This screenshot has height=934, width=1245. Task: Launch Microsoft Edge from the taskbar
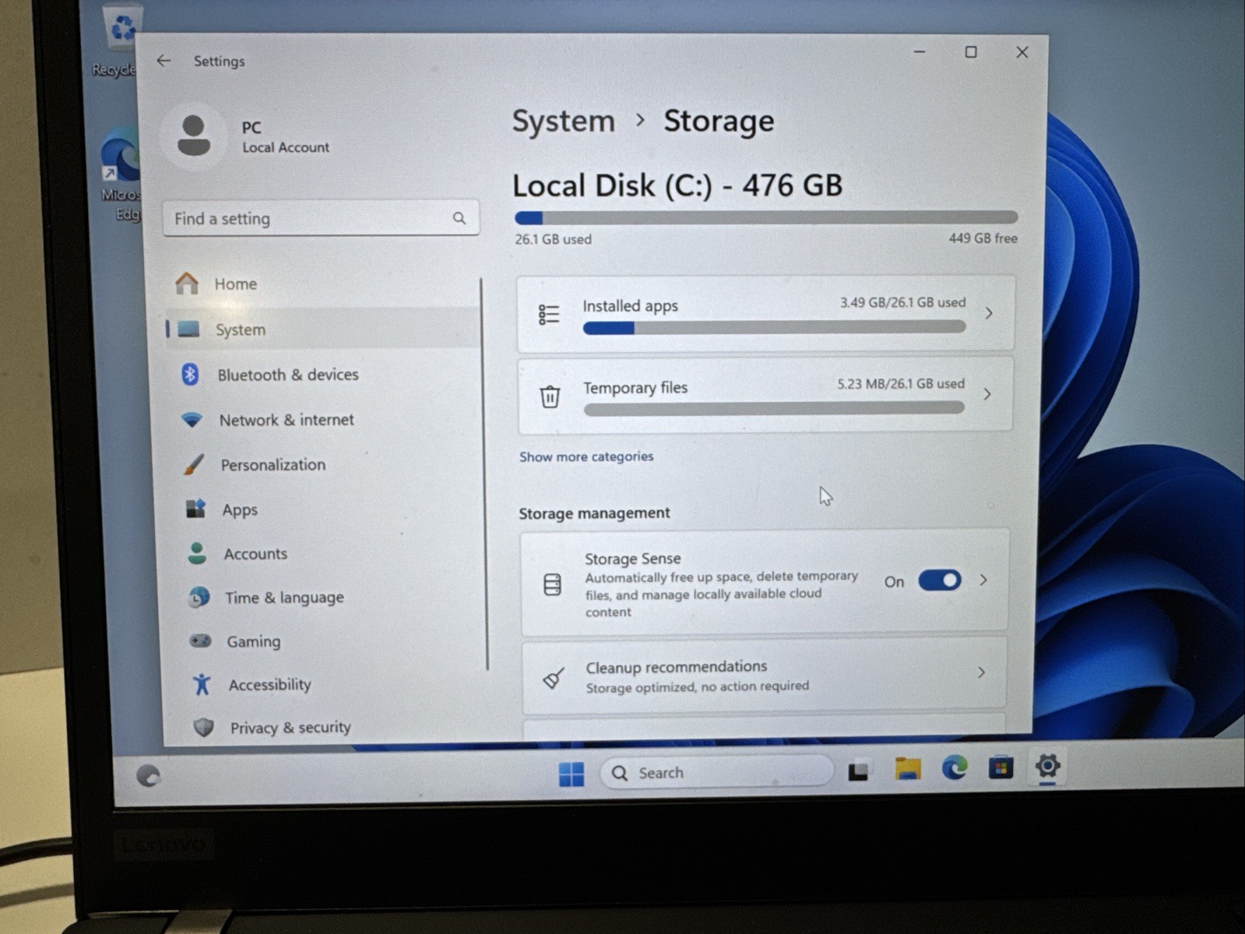pyautogui.click(x=955, y=768)
